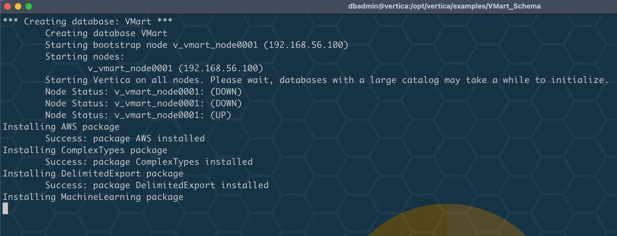This screenshot has width=617, height=236.
Task: Click "Success: package DelimitedExport installed" text
Action: tap(157, 185)
